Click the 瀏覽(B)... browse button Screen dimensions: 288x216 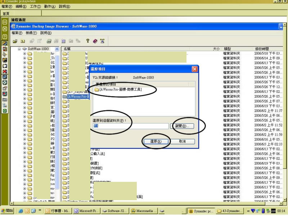click(x=182, y=126)
